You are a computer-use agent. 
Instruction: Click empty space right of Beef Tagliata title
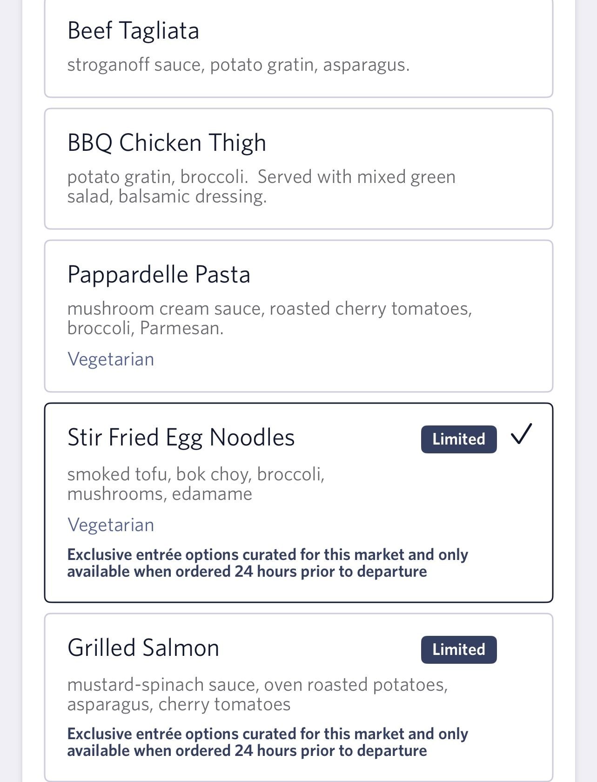pyautogui.click(x=372, y=31)
